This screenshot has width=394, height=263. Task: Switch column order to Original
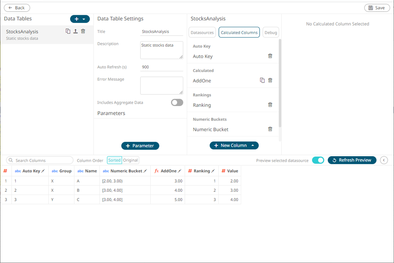point(130,160)
